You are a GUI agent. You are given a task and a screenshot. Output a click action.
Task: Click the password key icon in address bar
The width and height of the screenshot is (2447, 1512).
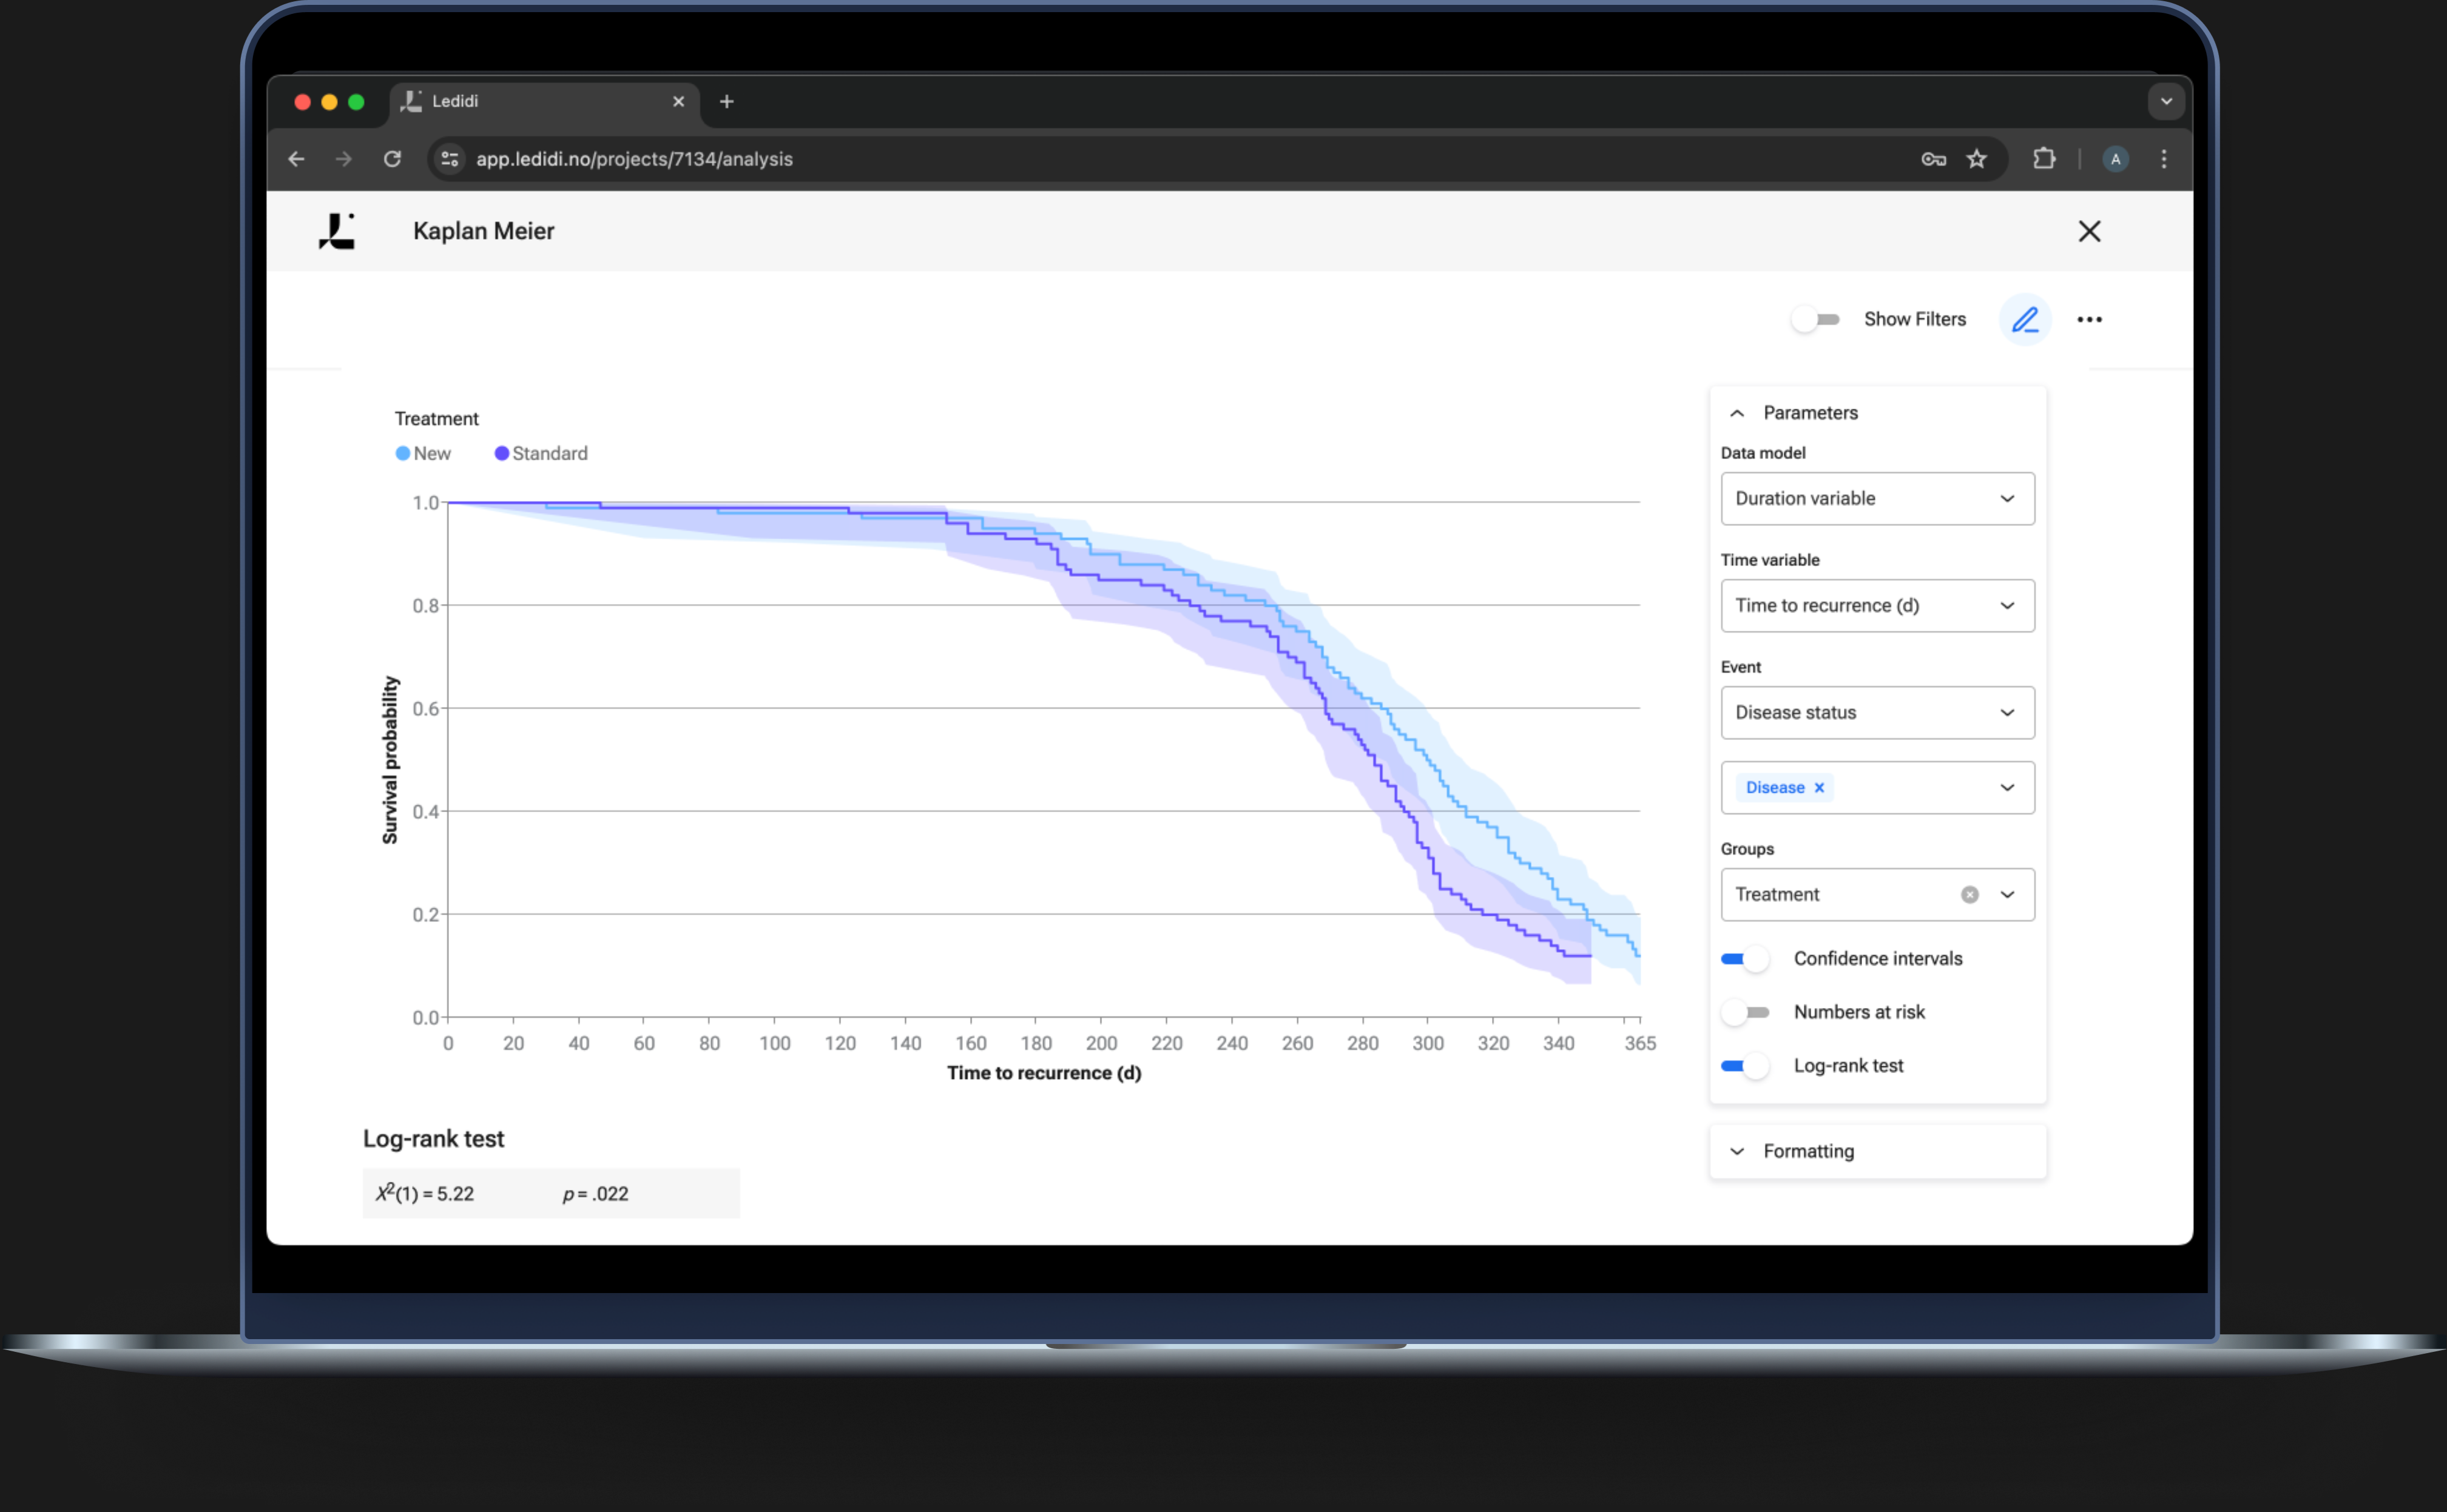click(x=1933, y=159)
